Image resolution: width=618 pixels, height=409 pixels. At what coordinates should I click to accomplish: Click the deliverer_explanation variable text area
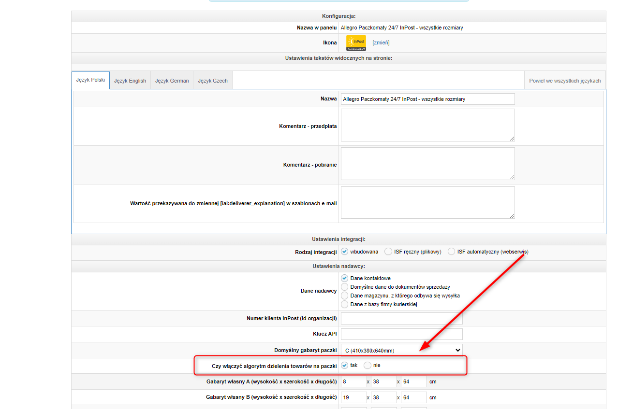(x=427, y=202)
